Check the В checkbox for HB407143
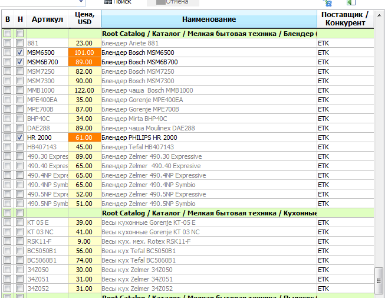Screen dimensions: 388x298 pyautogui.click(x=8, y=147)
